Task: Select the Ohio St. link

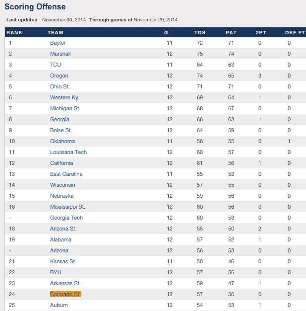Action: click(x=60, y=86)
